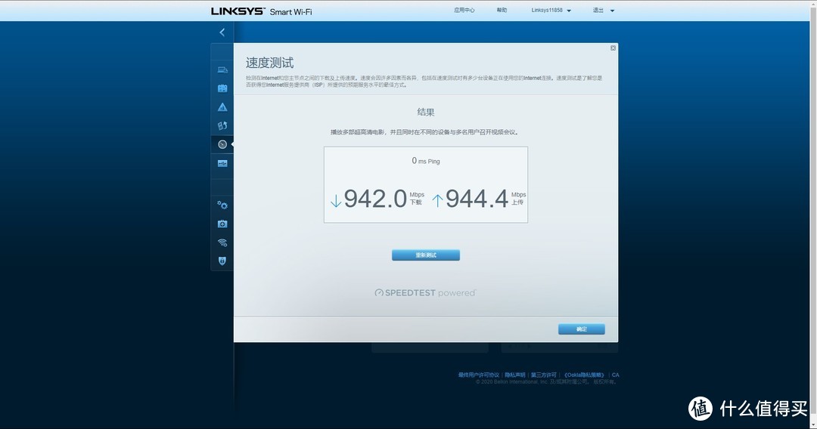The width and height of the screenshot is (817, 429).
Task: Open the Wireless settings Wi-Fi icon
Action: [x=222, y=242]
